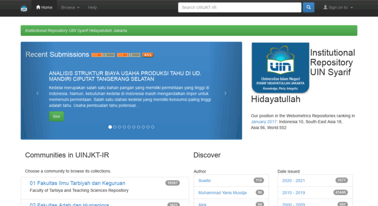Click the Communities in UINJKT-IR heading
The width and height of the screenshot is (378, 206).
pos(67,155)
